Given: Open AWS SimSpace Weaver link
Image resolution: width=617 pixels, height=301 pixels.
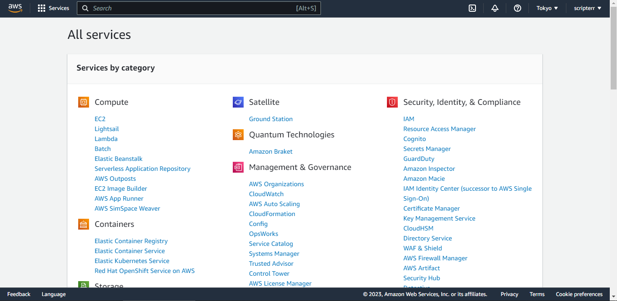Looking at the screenshot, I should pyautogui.click(x=127, y=208).
